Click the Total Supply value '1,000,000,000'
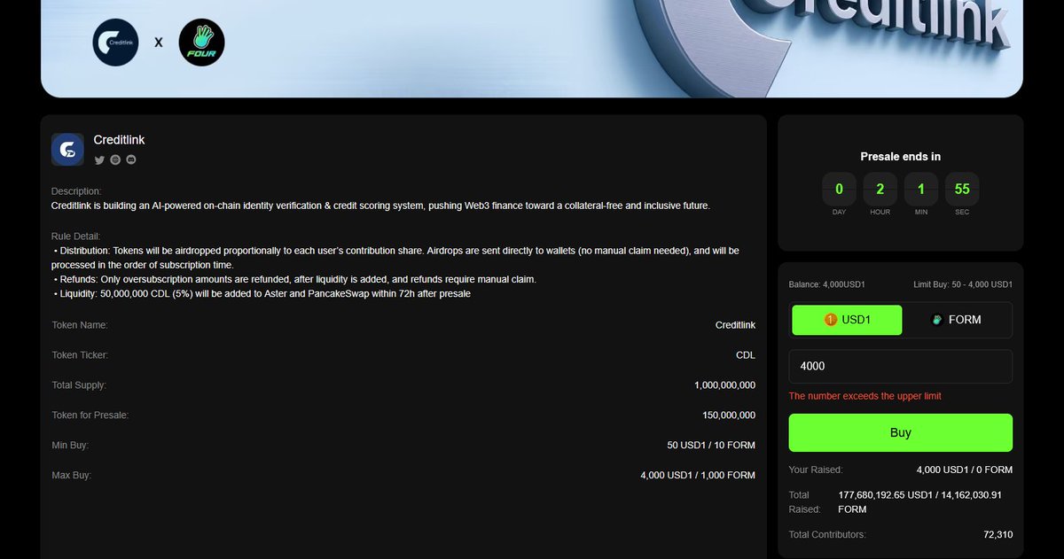 tap(725, 385)
